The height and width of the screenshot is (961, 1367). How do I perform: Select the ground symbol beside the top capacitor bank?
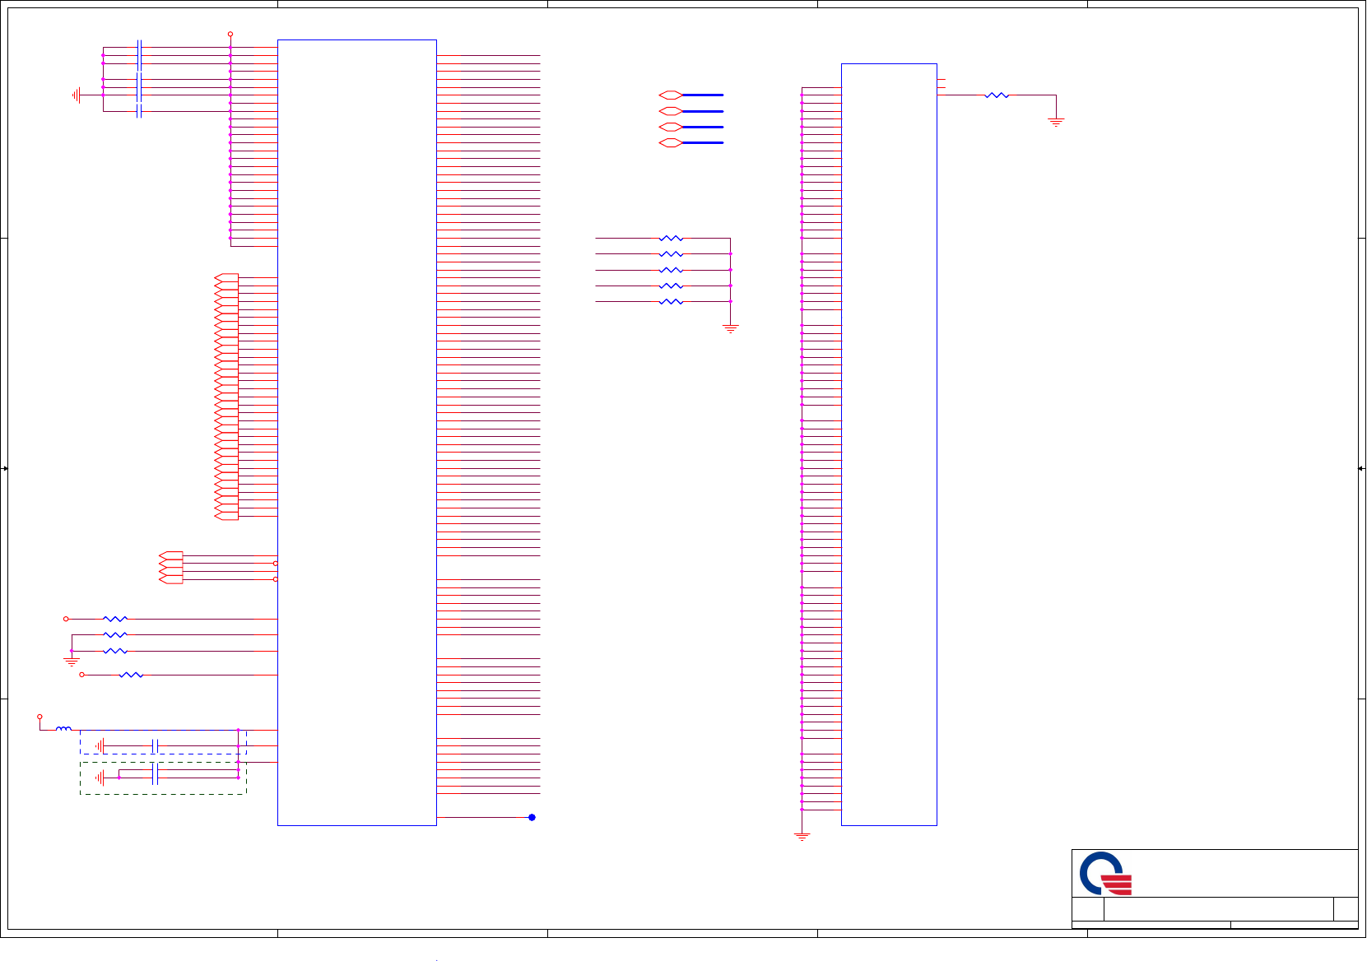[x=77, y=95]
